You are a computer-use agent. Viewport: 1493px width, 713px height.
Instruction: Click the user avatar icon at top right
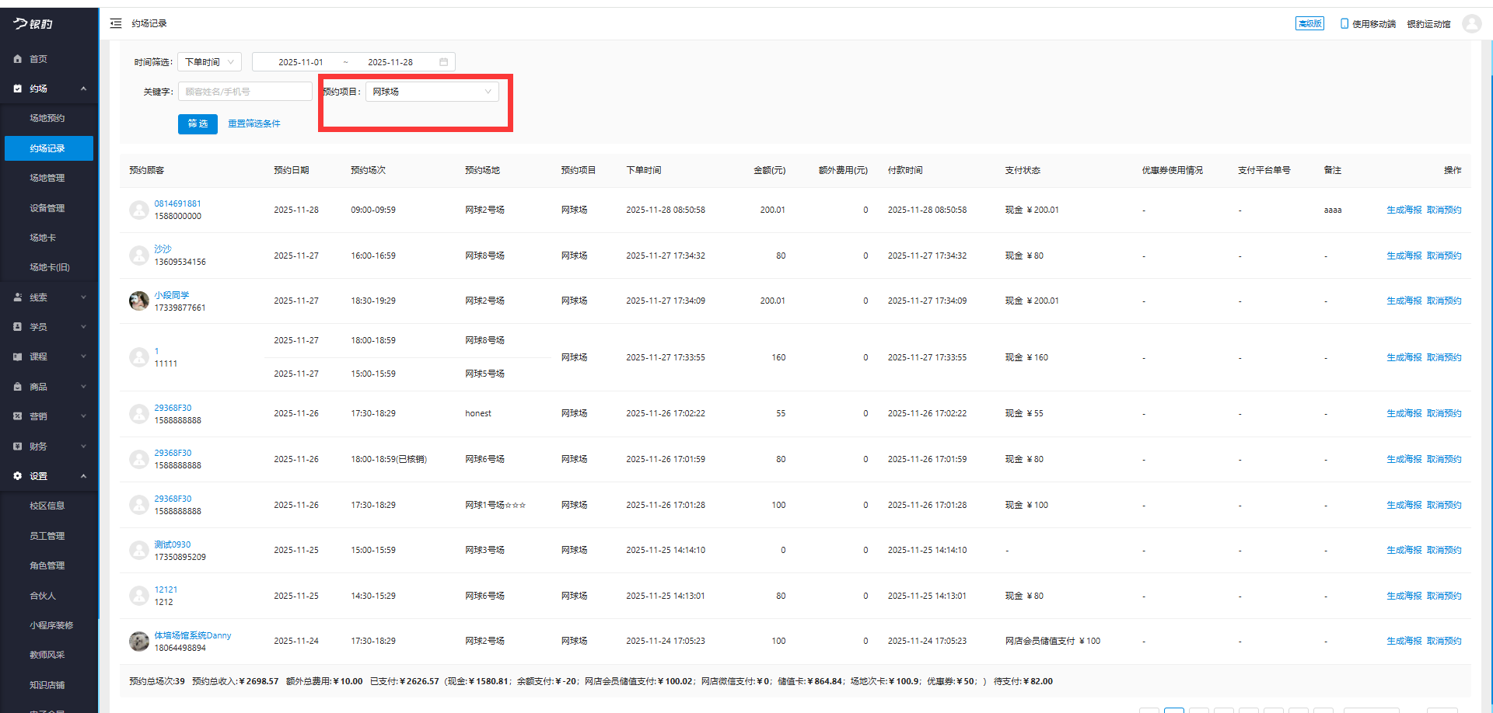[x=1471, y=23]
